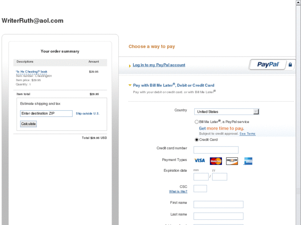Click the What is this? CSC link
This screenshot has height=225, width=301.
[x=178, y=191]
